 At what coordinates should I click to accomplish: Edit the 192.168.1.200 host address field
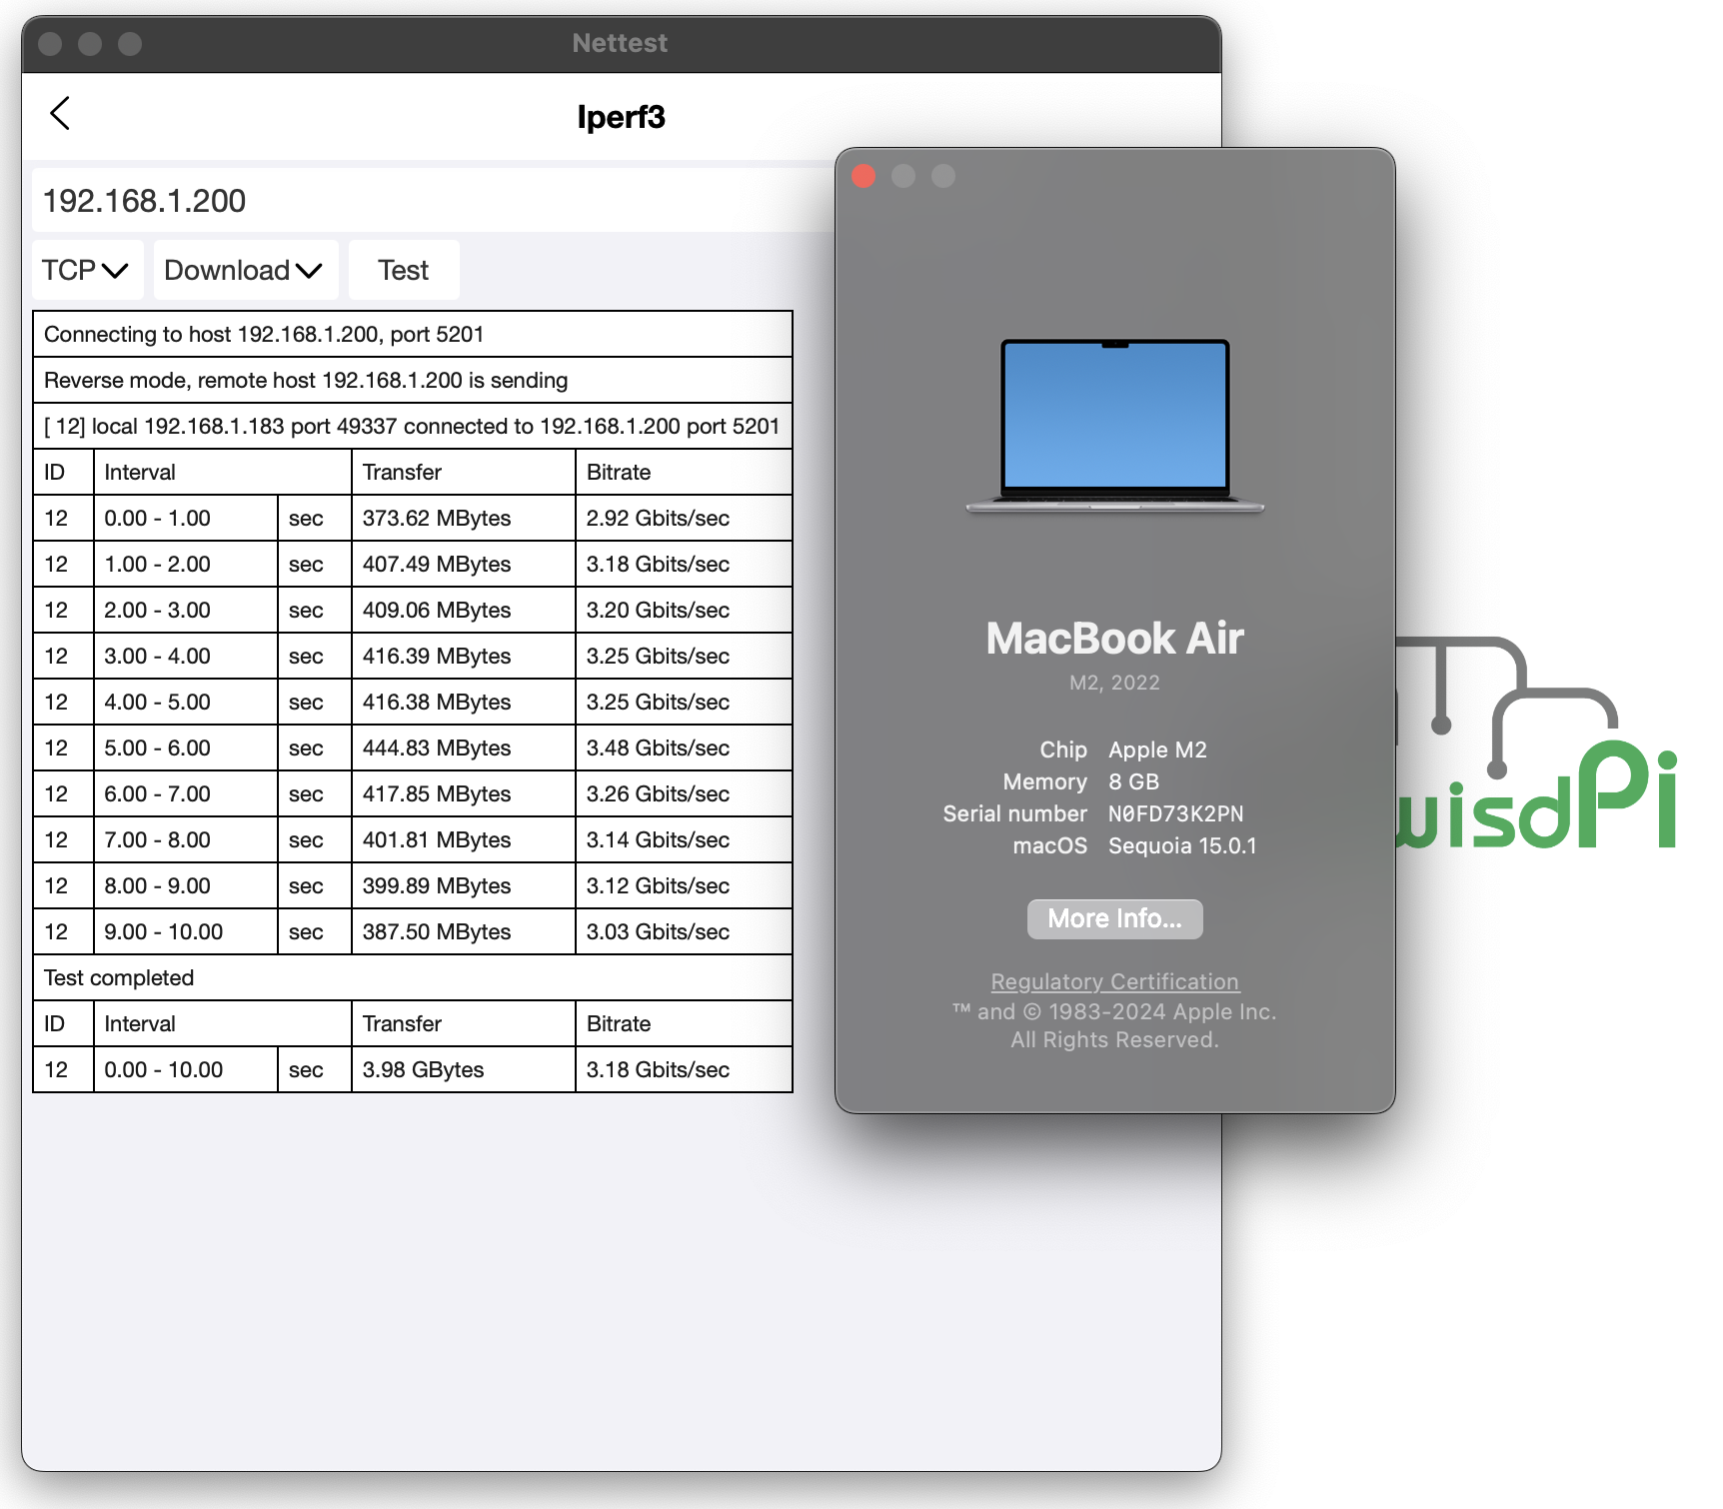pos(432,201)
